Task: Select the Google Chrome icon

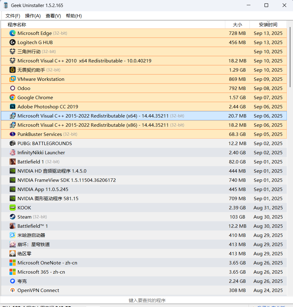Action: [13, 97]
